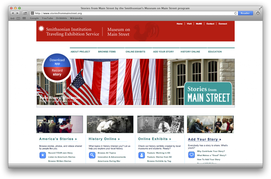This screenshot has width=271, height=179.
Task: Open the Education menu tab
Action: point(215,52)
